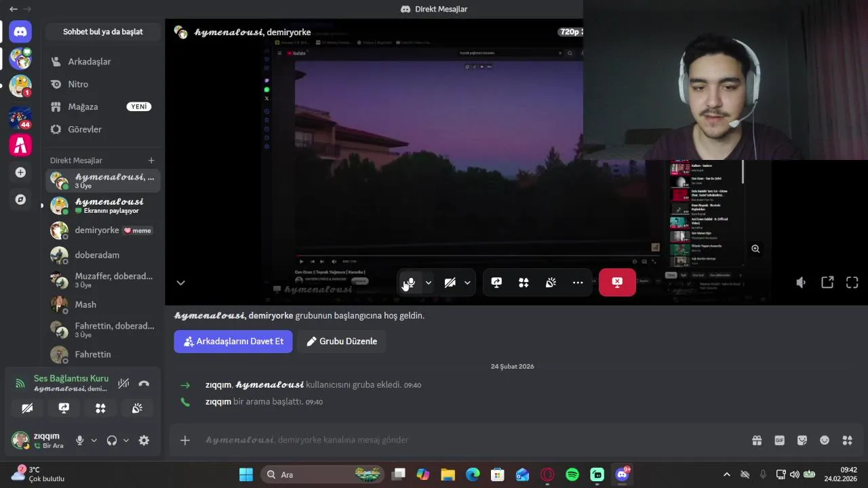Navigate back with arrow in title bar
The height and width of the screenshot is (488, 868).
click(x=13, y=9)
